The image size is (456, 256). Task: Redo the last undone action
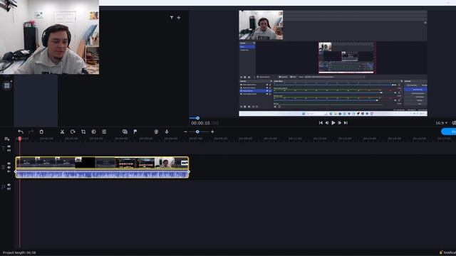pyautogui.click(x=31, y=132)
